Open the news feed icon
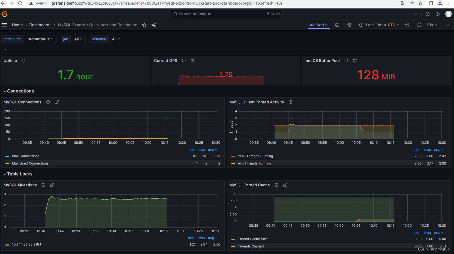454x254 pixels. (x=438, y=14)
